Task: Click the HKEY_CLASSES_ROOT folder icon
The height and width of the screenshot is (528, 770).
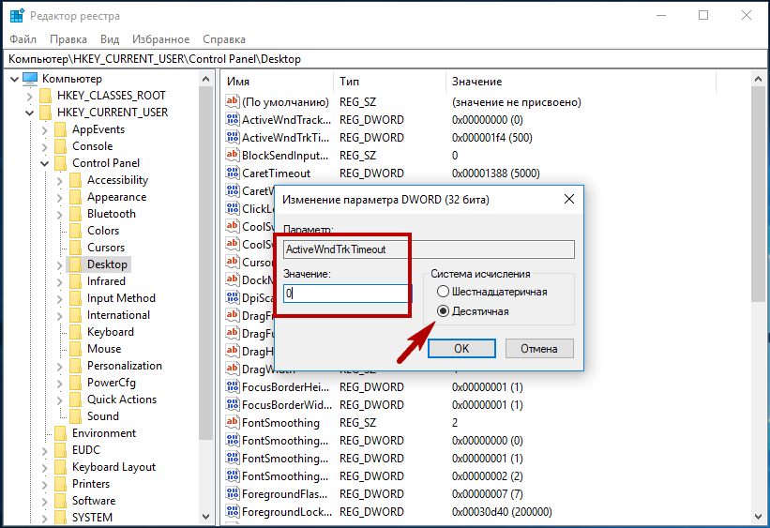Action: 46,96
